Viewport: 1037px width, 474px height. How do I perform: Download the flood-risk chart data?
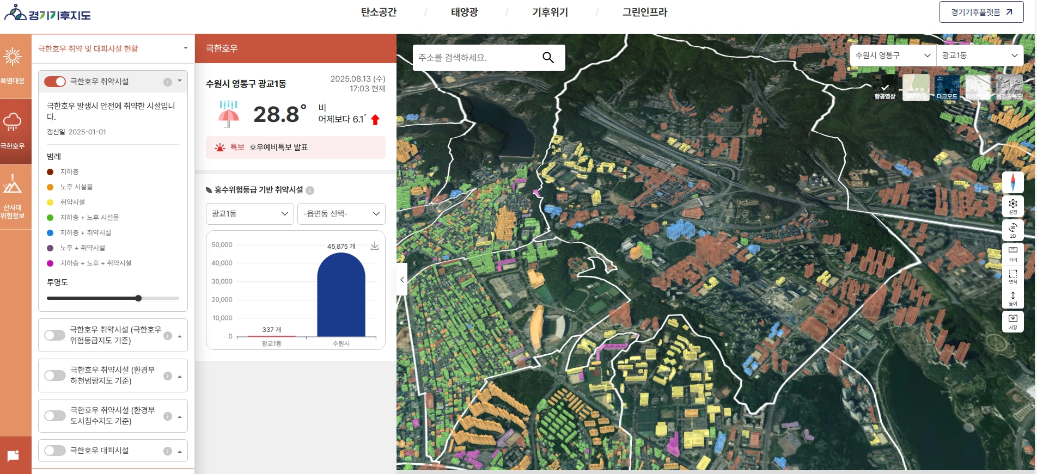pos(375,246)
